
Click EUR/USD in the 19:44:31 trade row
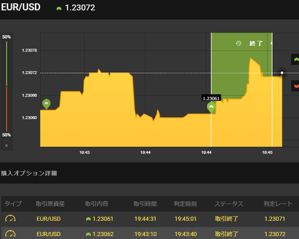(49, 219)
